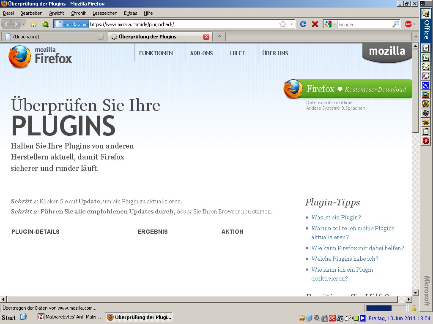Click the ÜBER UNS navigation link
Screen dimensions: 433x324
point(275,53)
